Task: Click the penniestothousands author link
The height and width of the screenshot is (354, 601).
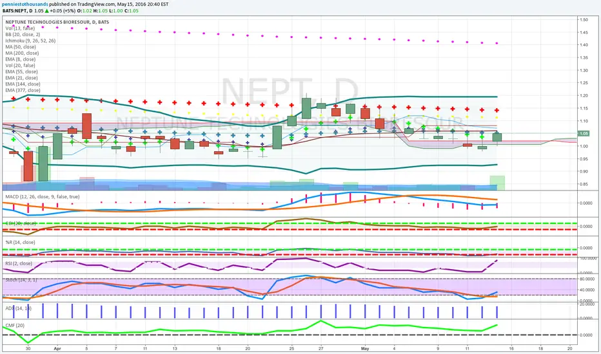Action: 25,5
